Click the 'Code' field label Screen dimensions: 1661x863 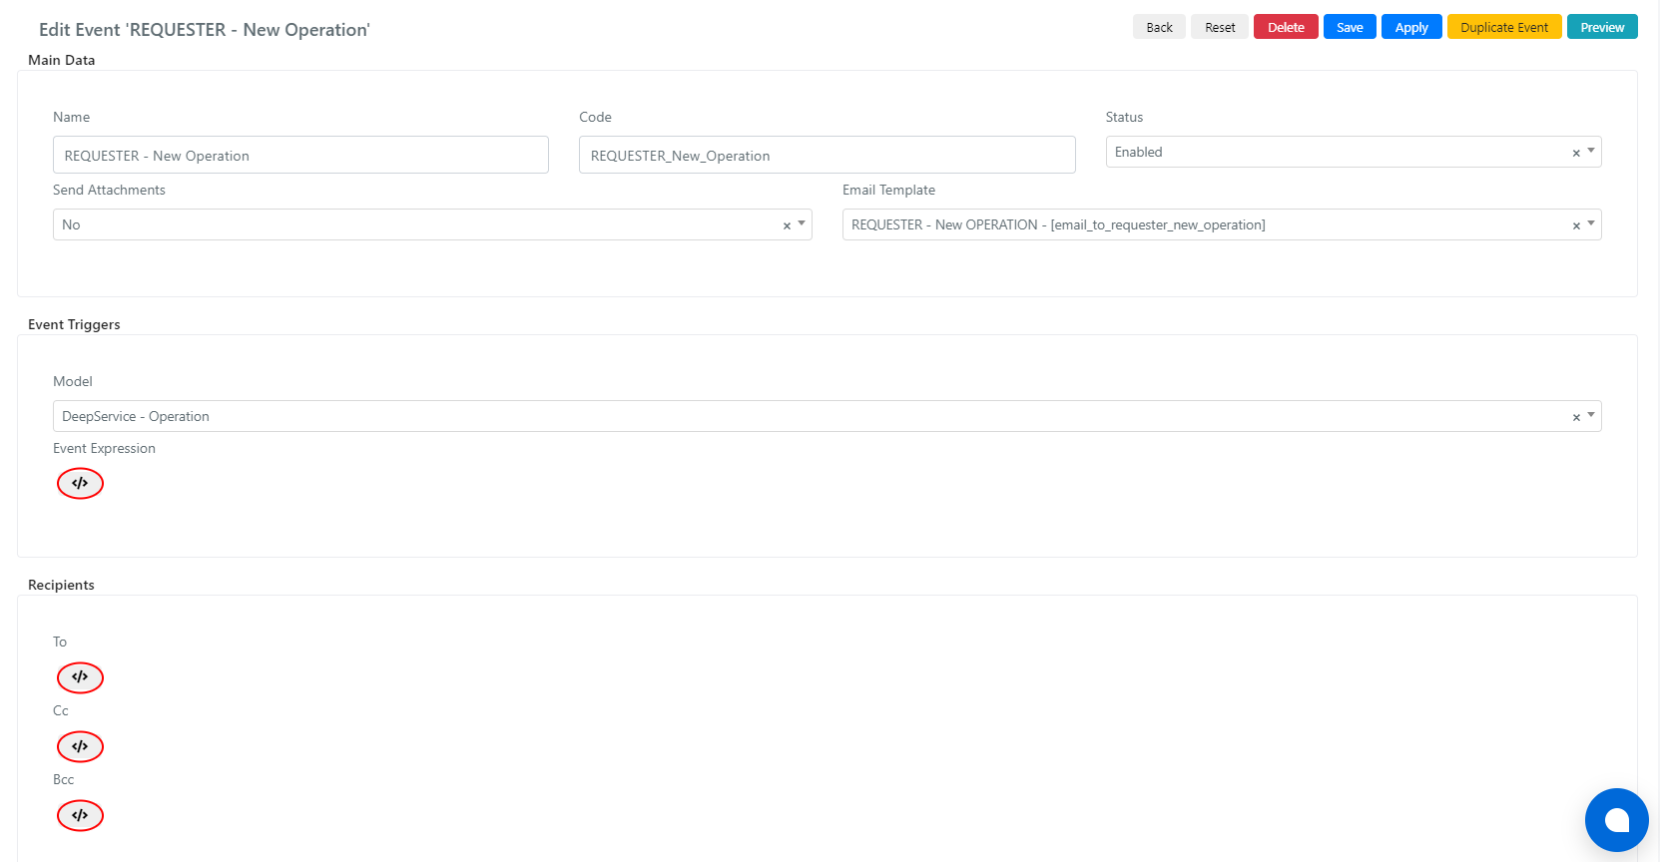(x=595, y=117)
